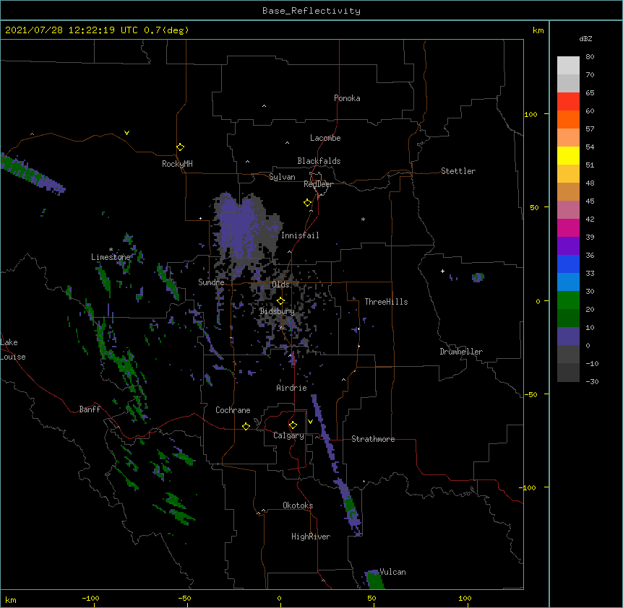Click the Airdrie city label
Viewport: 623px width, 608px height.
pyautogui.click(x=291, y=388)
